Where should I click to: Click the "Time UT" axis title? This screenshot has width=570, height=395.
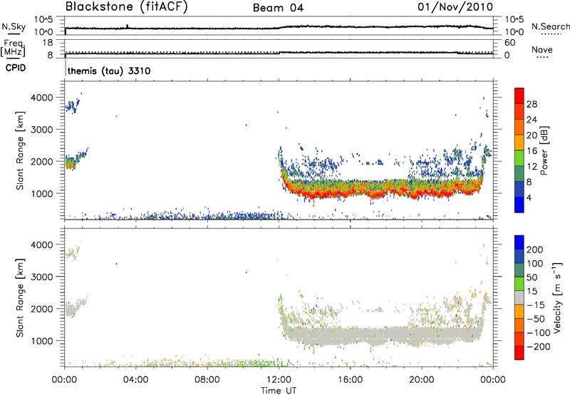(x=279, y=391)
